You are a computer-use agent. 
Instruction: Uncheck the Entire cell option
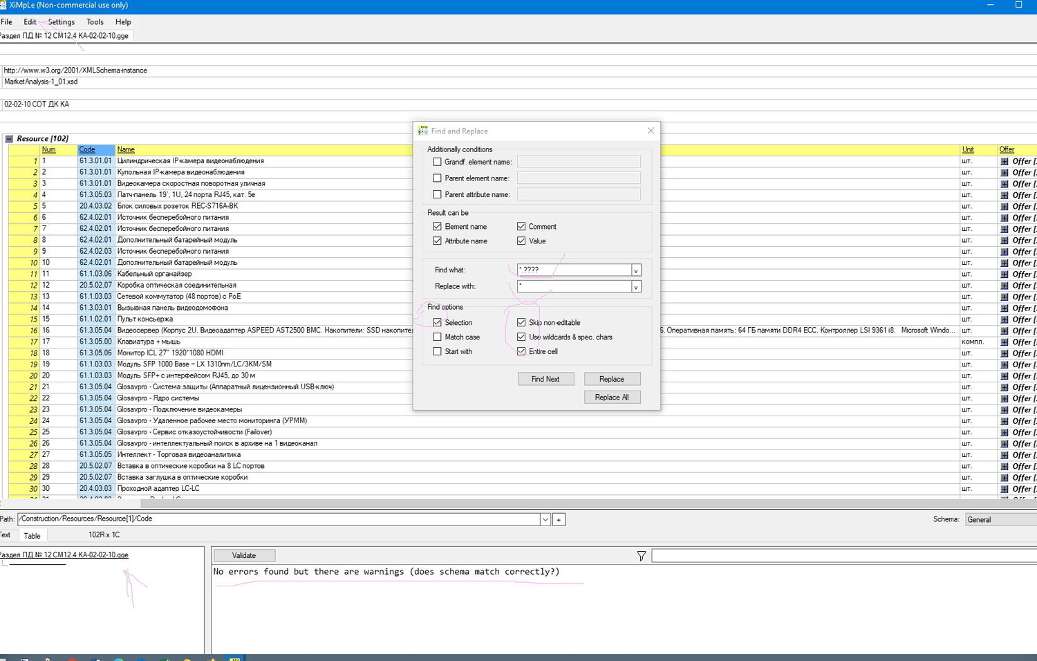point(521,352)
